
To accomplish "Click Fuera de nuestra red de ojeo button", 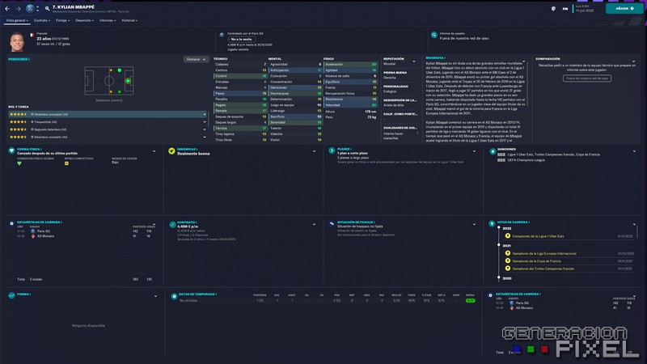I will 587,78.
